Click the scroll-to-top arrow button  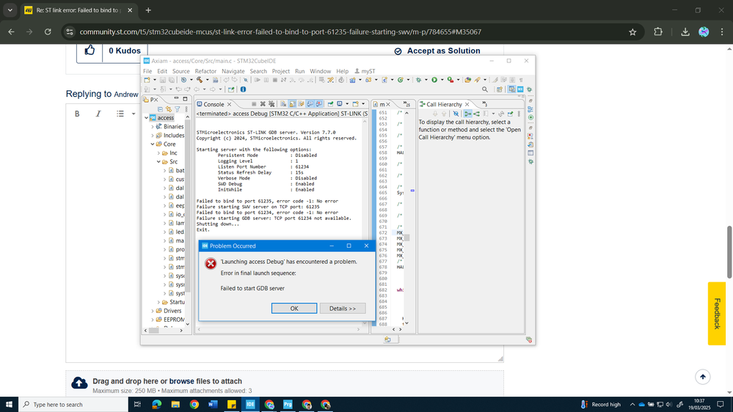pyautogui.click(x=703, y=377)
